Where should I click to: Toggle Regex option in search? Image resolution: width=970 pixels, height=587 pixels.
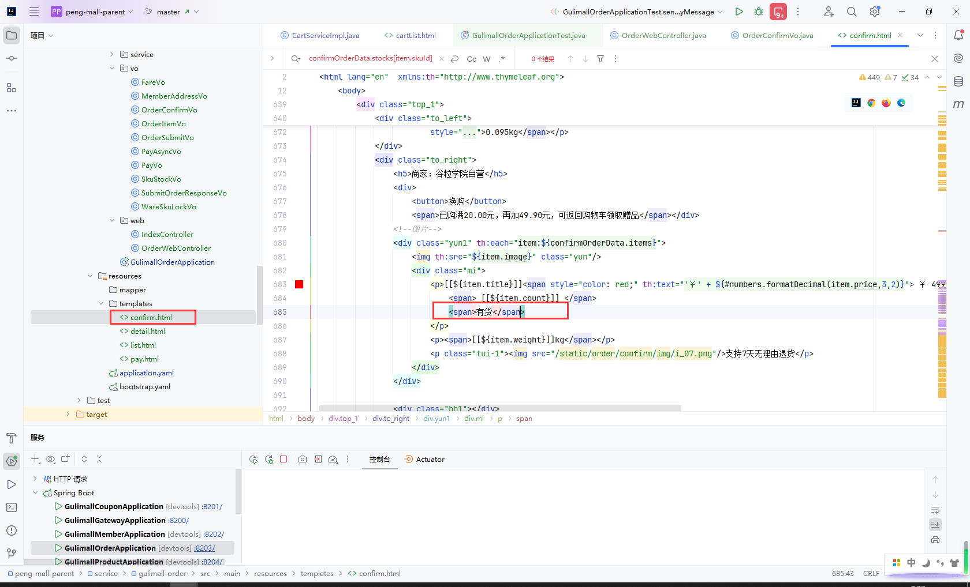[502, 59]
